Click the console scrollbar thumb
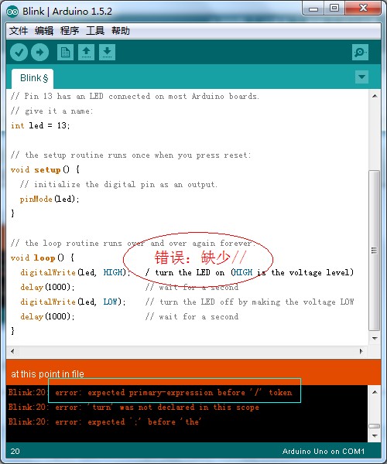 tap(375, 426)
